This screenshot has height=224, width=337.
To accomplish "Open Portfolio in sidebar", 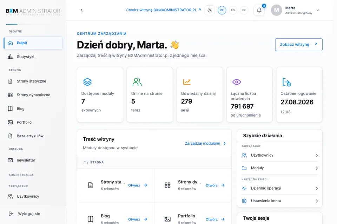I will 33,122.
